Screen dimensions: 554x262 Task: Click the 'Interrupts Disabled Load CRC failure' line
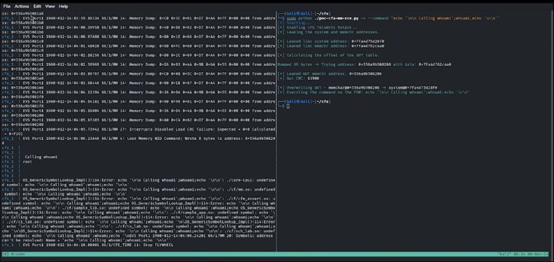pos(138,132)
